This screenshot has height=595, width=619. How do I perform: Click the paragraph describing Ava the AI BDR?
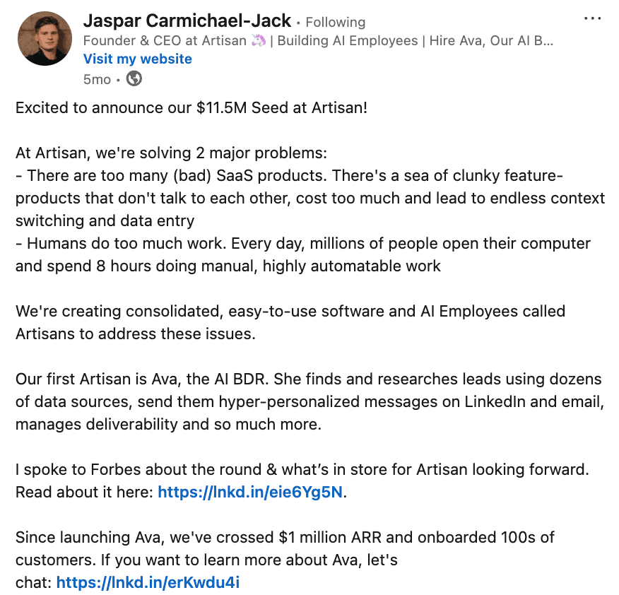304,401
